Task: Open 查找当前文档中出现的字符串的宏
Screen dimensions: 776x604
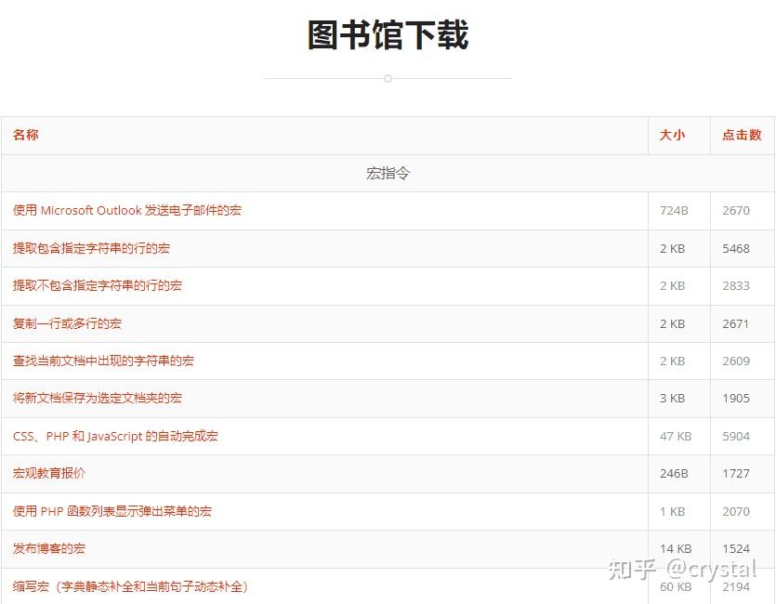Action: [x=102, y=361]
